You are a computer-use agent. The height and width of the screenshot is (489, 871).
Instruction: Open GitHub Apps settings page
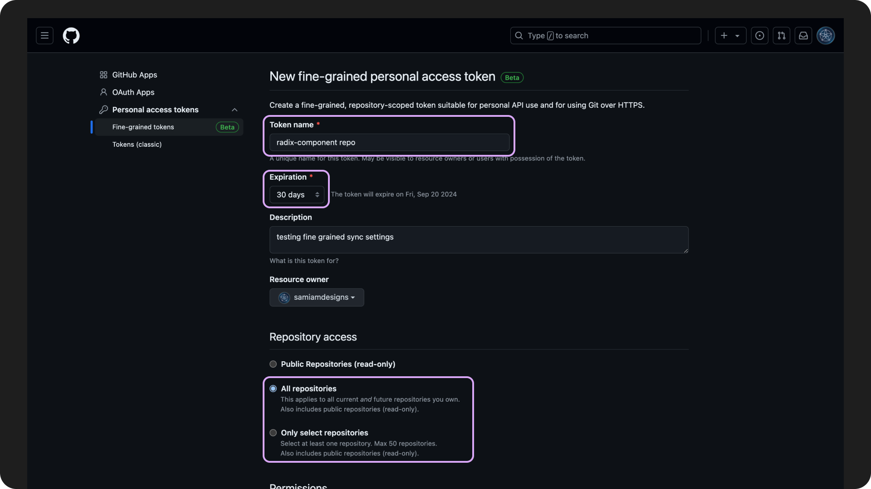[x=135, y=75]
